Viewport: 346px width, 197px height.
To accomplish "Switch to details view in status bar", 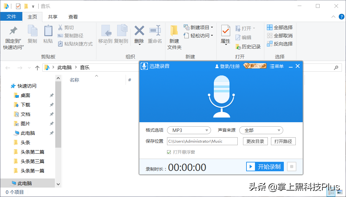I will coord(331,193).
